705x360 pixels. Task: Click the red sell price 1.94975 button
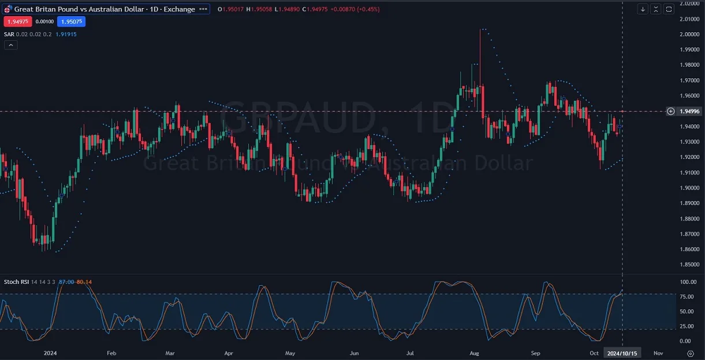point(17,21)
